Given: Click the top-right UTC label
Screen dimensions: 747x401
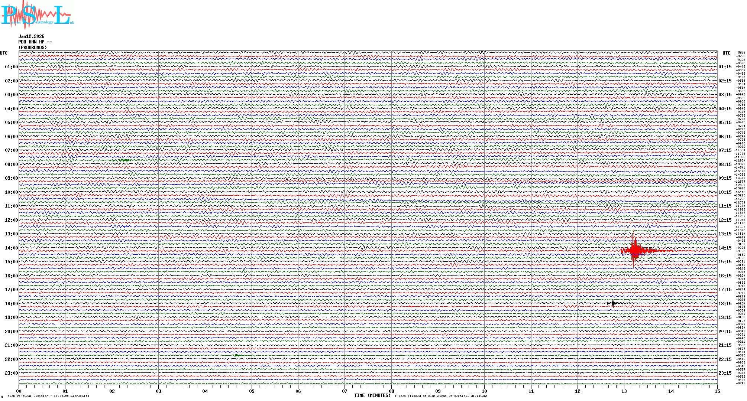Looking at the screenshot, I should point(726,53).
